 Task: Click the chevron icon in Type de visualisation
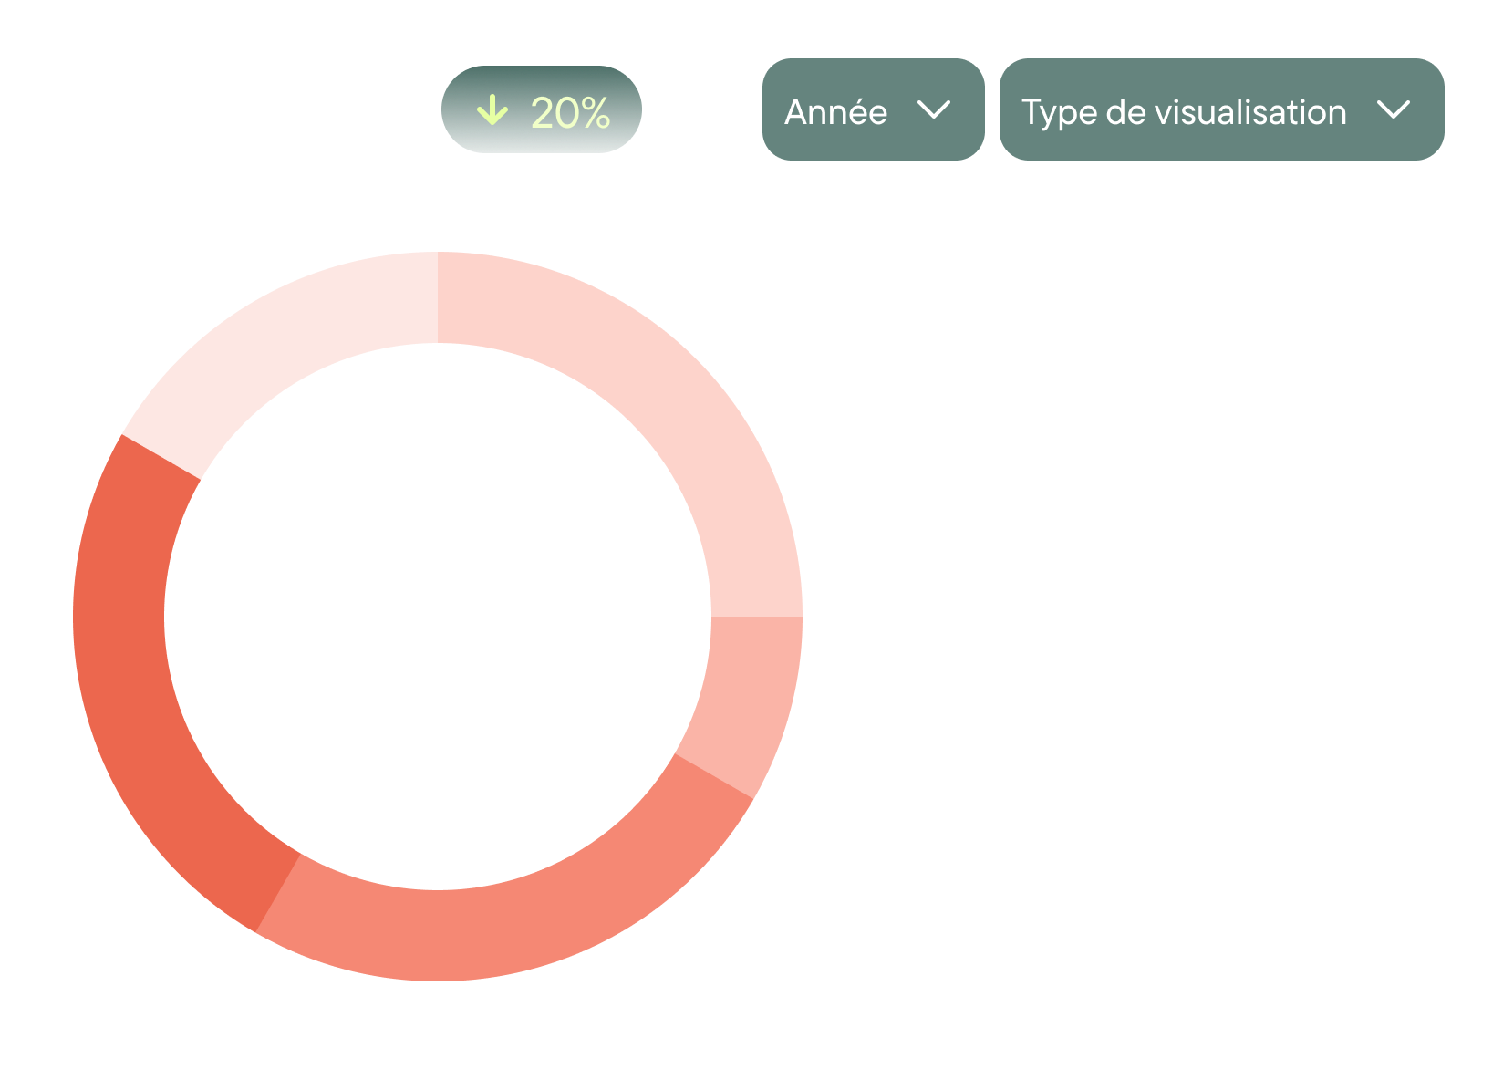(1394, 110)
